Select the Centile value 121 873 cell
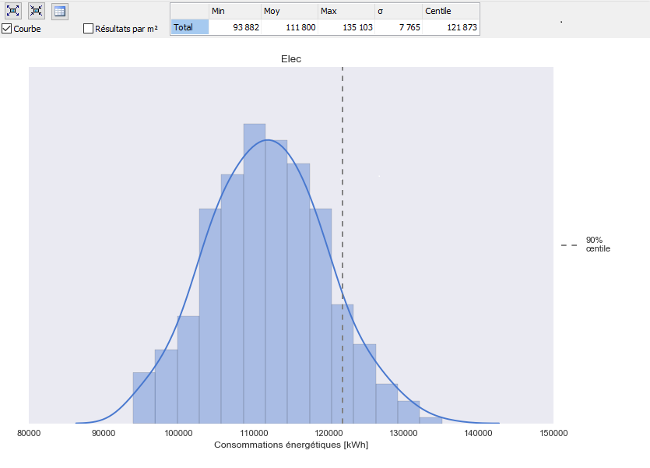The width and height of the screenshot is (650, 468). (x=451, y=27)
